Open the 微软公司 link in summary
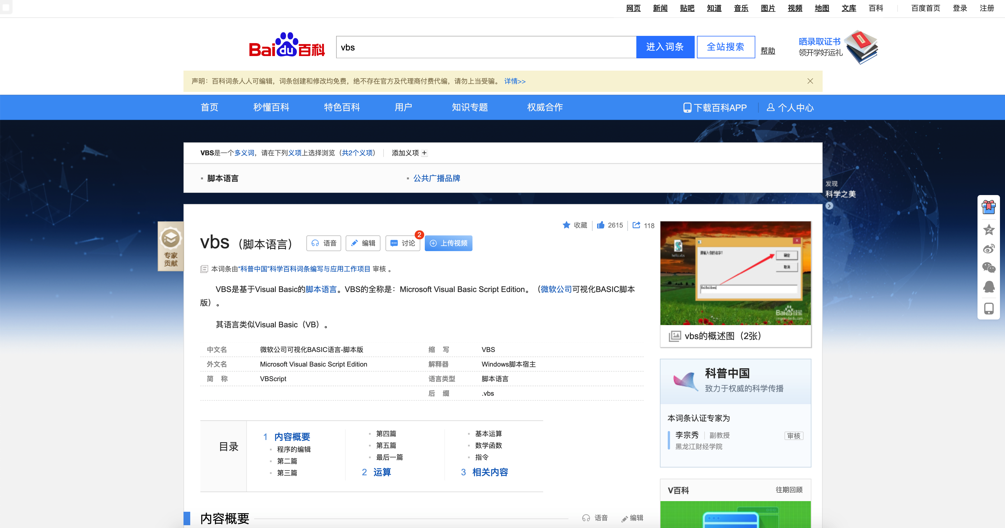 556,289
